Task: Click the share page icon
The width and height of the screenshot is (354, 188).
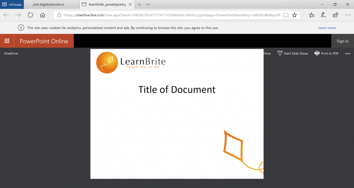Action: click(x=335, y=15)
